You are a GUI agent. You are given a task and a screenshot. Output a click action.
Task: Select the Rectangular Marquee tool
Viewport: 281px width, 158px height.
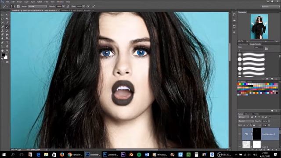(x=3, y=14)
